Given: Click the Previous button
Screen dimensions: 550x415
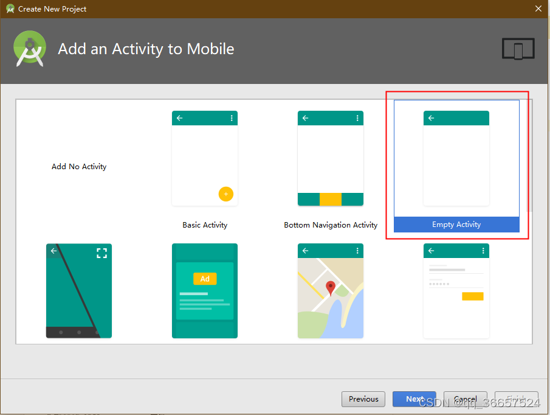Looking at the screenshot, I should pyautogui.click(x=363, y=399).
